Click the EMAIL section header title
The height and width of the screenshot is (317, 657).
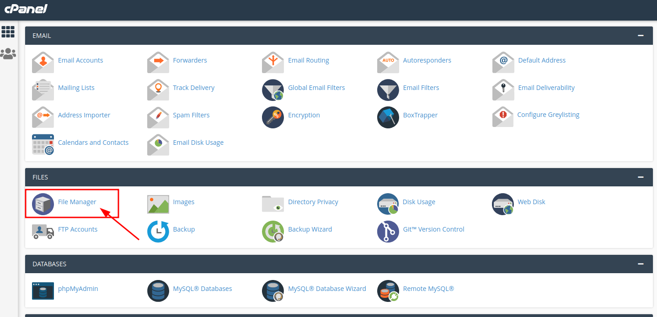42,36
